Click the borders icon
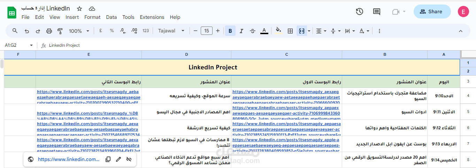476x168 pixels. pyautogui.click(x=290, y=31)
